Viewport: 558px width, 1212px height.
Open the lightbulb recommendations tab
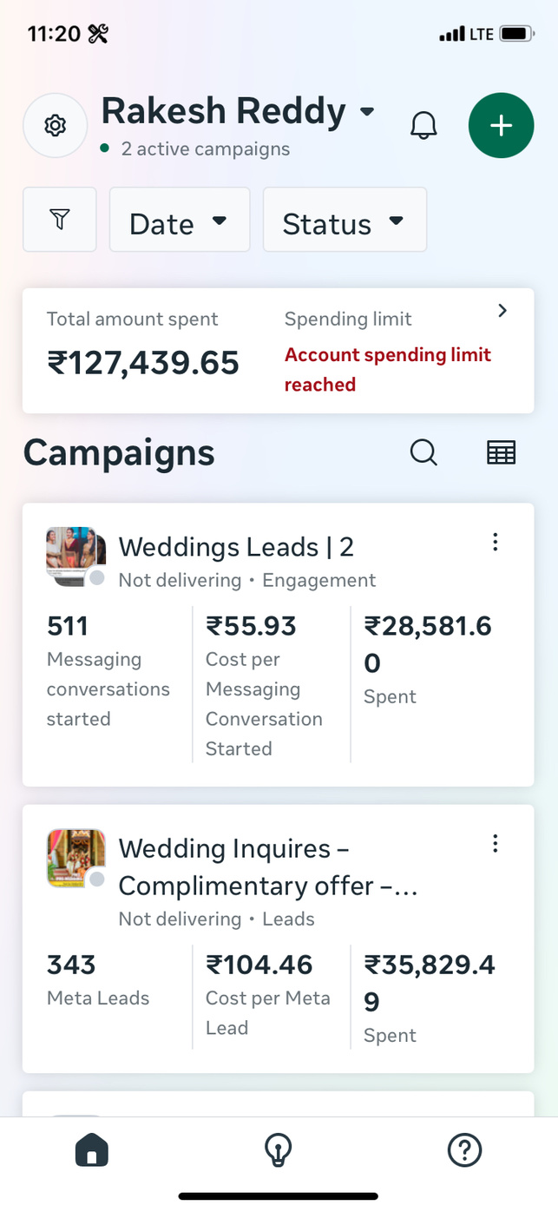pos(278,1150)
